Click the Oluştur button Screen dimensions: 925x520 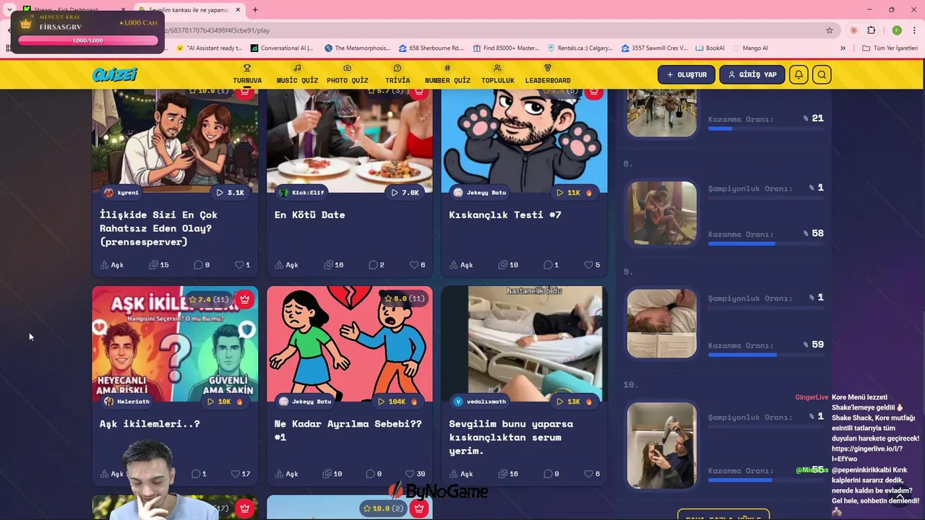tap(687, 74)
